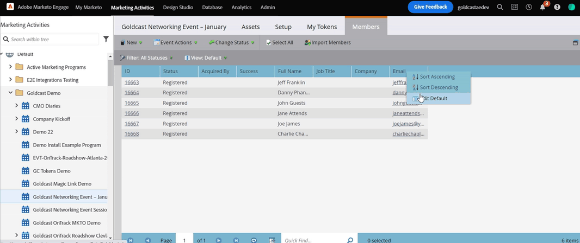Open the joejames email link

[409, 124]
